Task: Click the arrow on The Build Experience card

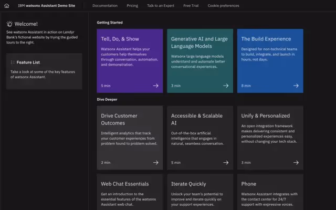Action: click(x=296, y=86)
